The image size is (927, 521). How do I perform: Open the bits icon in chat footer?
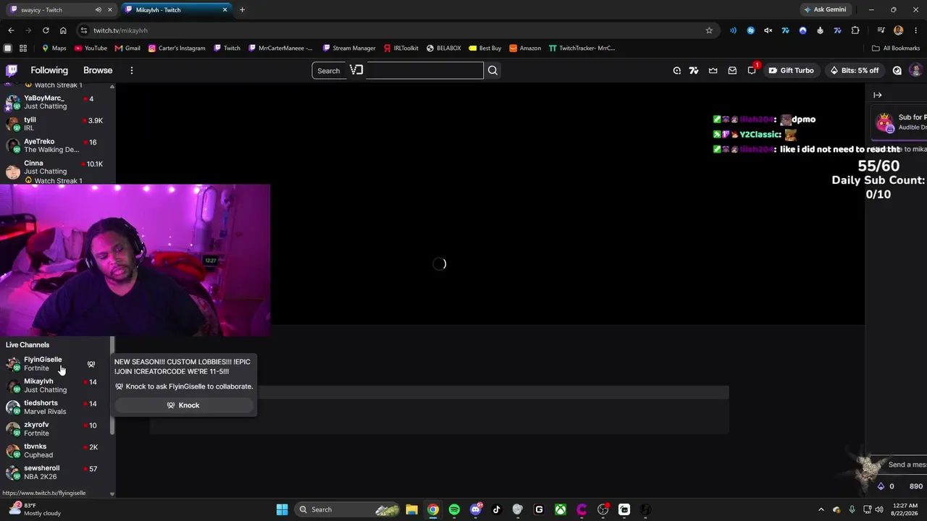(881, 486)
